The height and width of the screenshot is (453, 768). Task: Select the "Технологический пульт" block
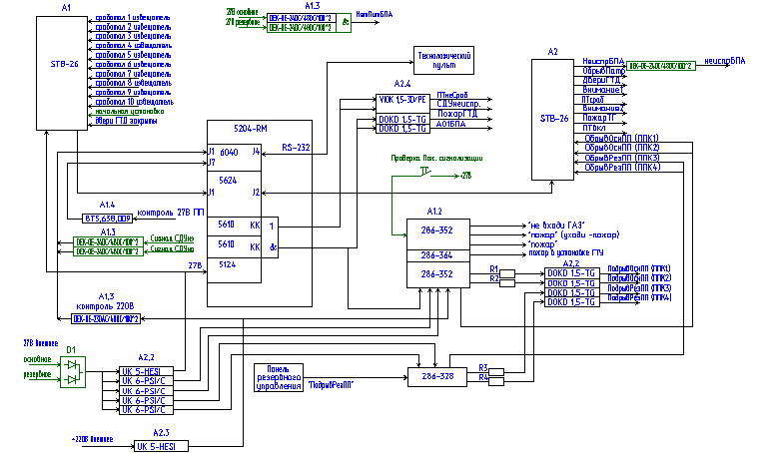coord(443,60)
